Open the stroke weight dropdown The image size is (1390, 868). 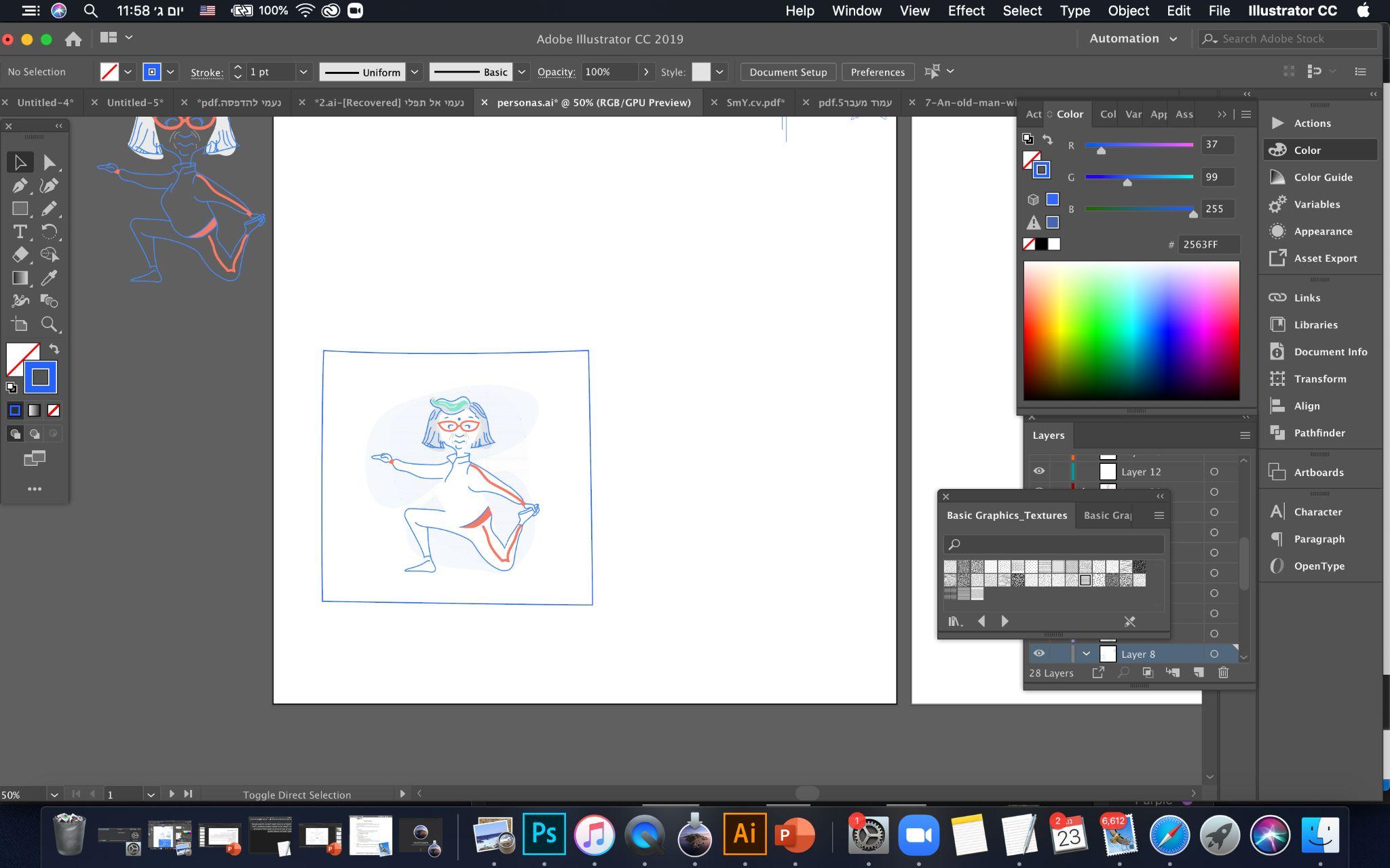[x=303, y=72]
